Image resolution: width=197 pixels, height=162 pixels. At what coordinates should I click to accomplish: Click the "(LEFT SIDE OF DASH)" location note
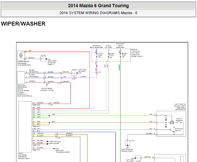pyautogui.click(x=82, y=71)
